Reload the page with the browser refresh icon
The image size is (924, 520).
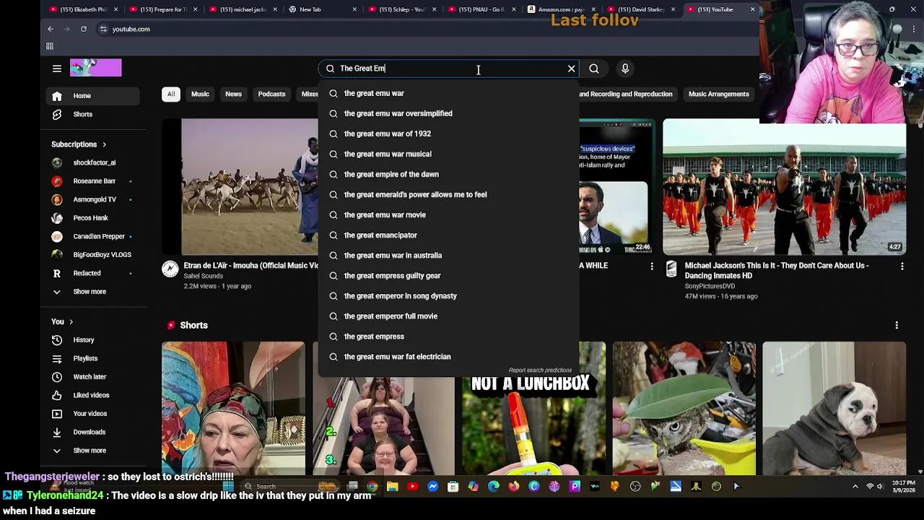[x=84, y=29]
